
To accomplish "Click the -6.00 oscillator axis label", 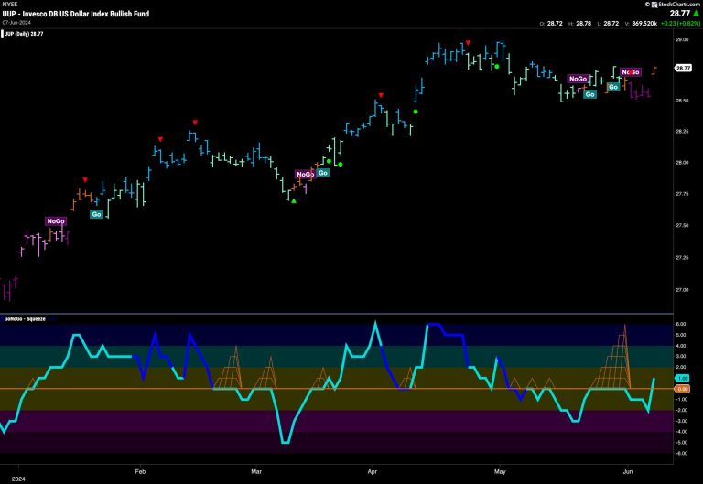I will click(681, 454).
